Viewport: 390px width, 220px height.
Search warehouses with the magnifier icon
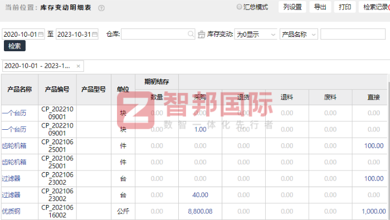(191, 34)
